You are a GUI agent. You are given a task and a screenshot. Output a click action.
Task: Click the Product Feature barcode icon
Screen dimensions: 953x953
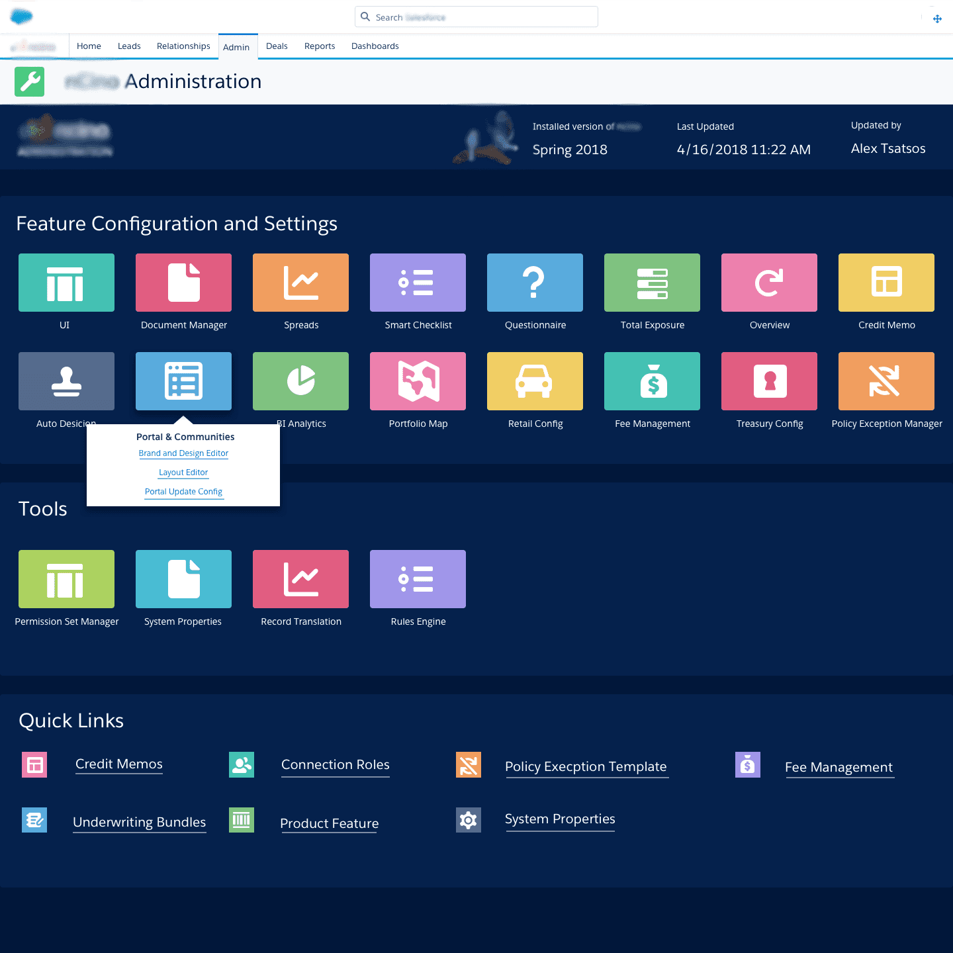tap(242, 820)
